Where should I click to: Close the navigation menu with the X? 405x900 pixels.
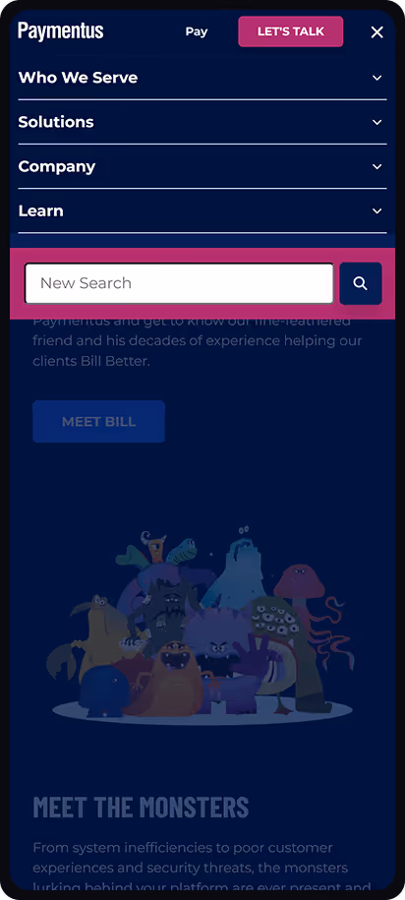[x=376, y=32]
